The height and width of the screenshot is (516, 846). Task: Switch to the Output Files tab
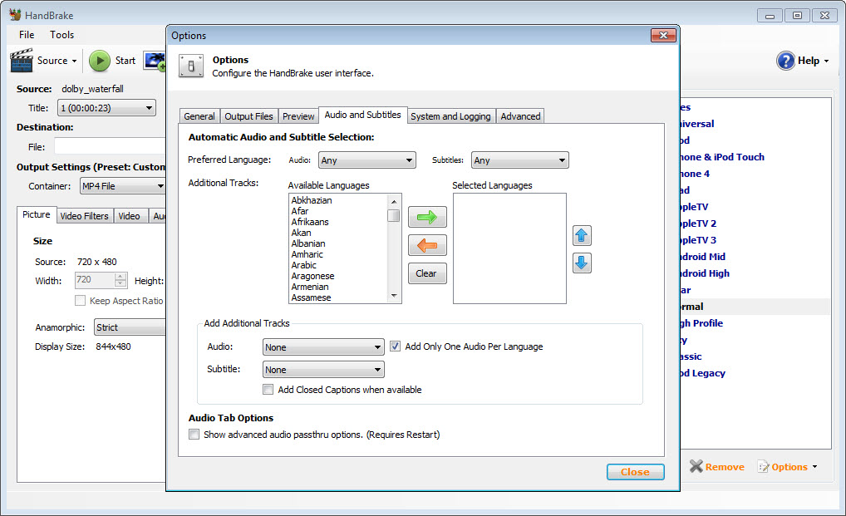(x=248, y=116)
